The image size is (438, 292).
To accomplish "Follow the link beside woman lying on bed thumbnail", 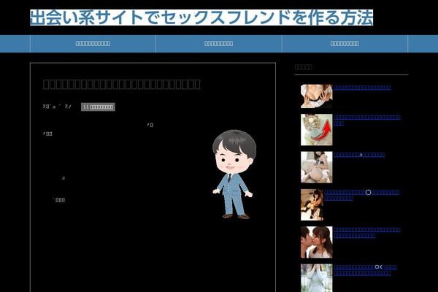I will (x=359, y=155).
